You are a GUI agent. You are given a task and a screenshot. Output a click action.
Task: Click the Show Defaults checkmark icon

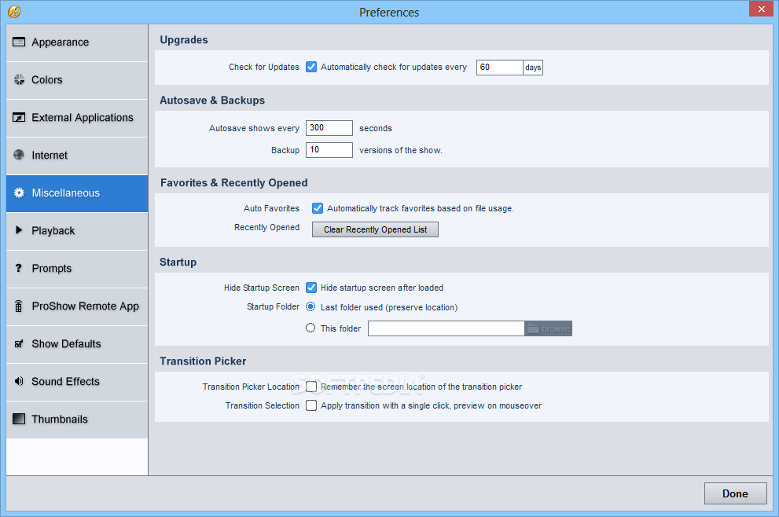coord(19,343)
